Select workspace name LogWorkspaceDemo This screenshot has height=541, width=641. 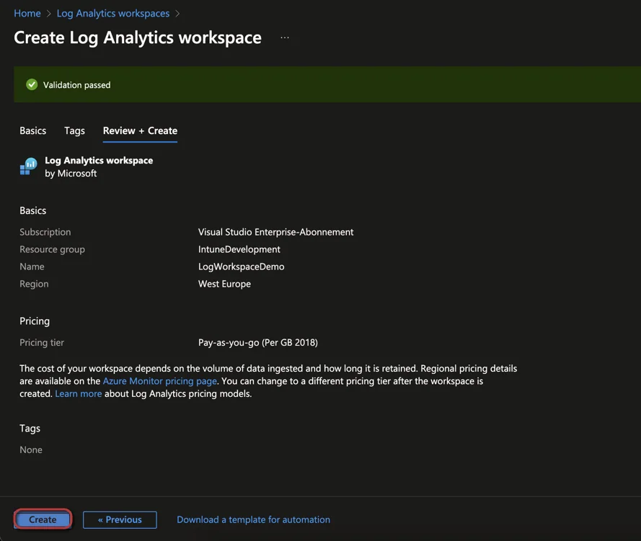tap(242, 267)
